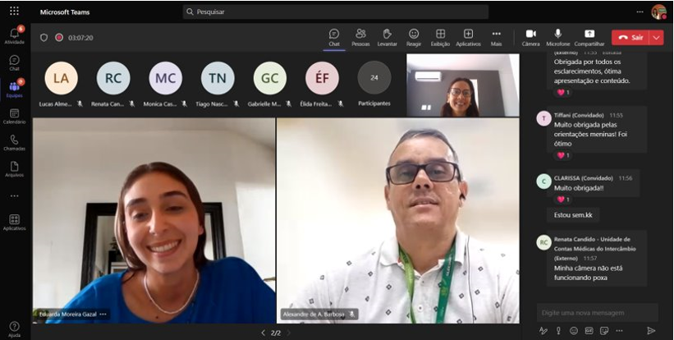Open the Atividade notifications in sidebar
Image resolution: width=674 pixels, height=340 pixels.
[14, 35]
